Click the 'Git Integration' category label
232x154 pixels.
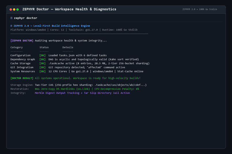pos(22,67)
